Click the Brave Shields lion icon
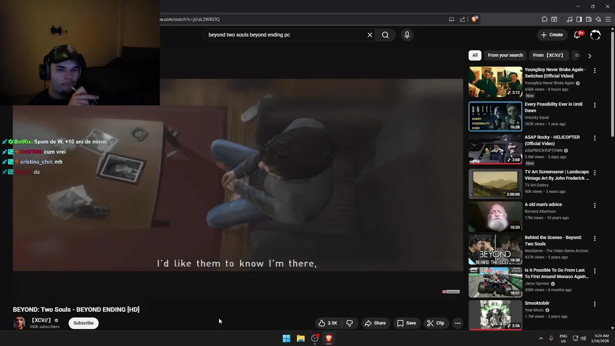This screenshot has height=346, width=615. point(475,19)
